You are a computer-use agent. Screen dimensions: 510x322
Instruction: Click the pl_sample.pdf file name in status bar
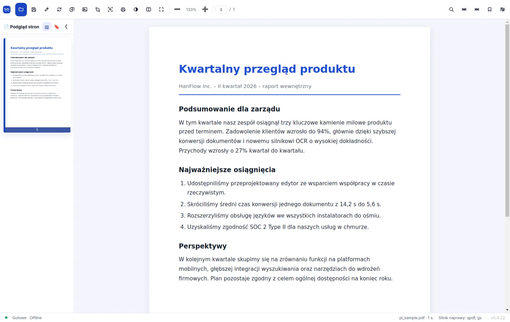416,318
